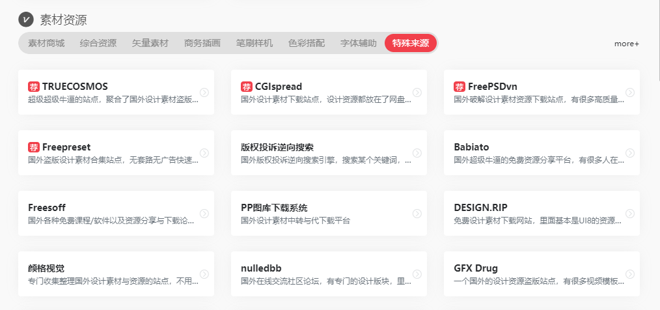Open the CGIspread title link
Viewport: 660px width, 310px height.
point(279,87)
